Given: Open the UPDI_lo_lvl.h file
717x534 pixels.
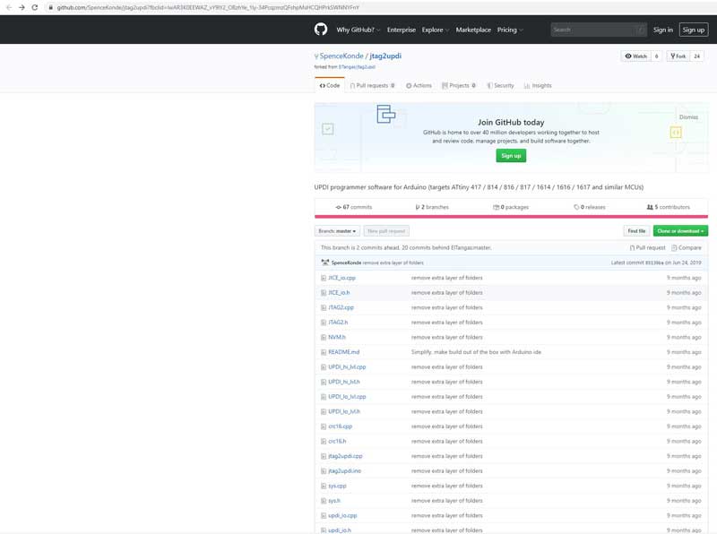Looking at the screenshot, I should click(x=344, y=411).
